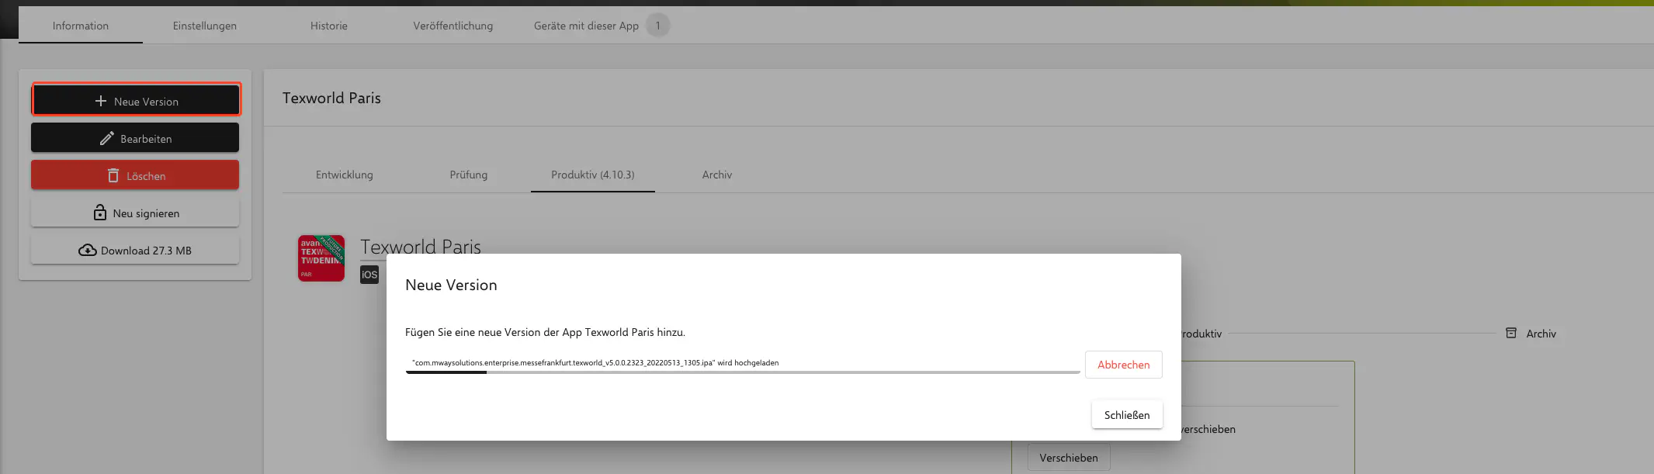Open the Historie tab

click(329, 26)
